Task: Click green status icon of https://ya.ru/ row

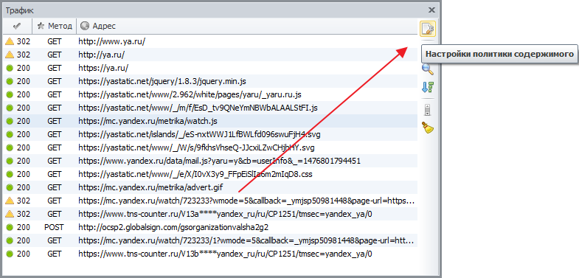Action: tap(10, 68)
